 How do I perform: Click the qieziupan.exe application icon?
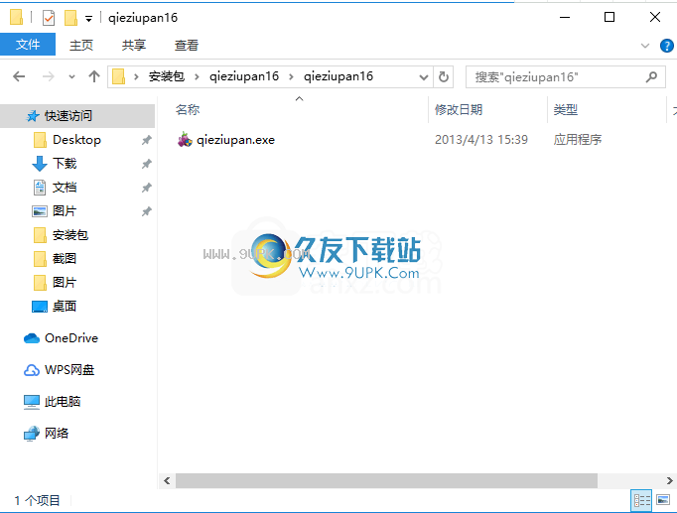[185, 139]
